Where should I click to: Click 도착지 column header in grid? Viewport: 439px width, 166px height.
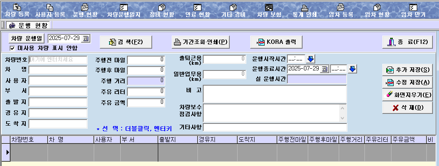pyautogui.click(x=257, y=140)
